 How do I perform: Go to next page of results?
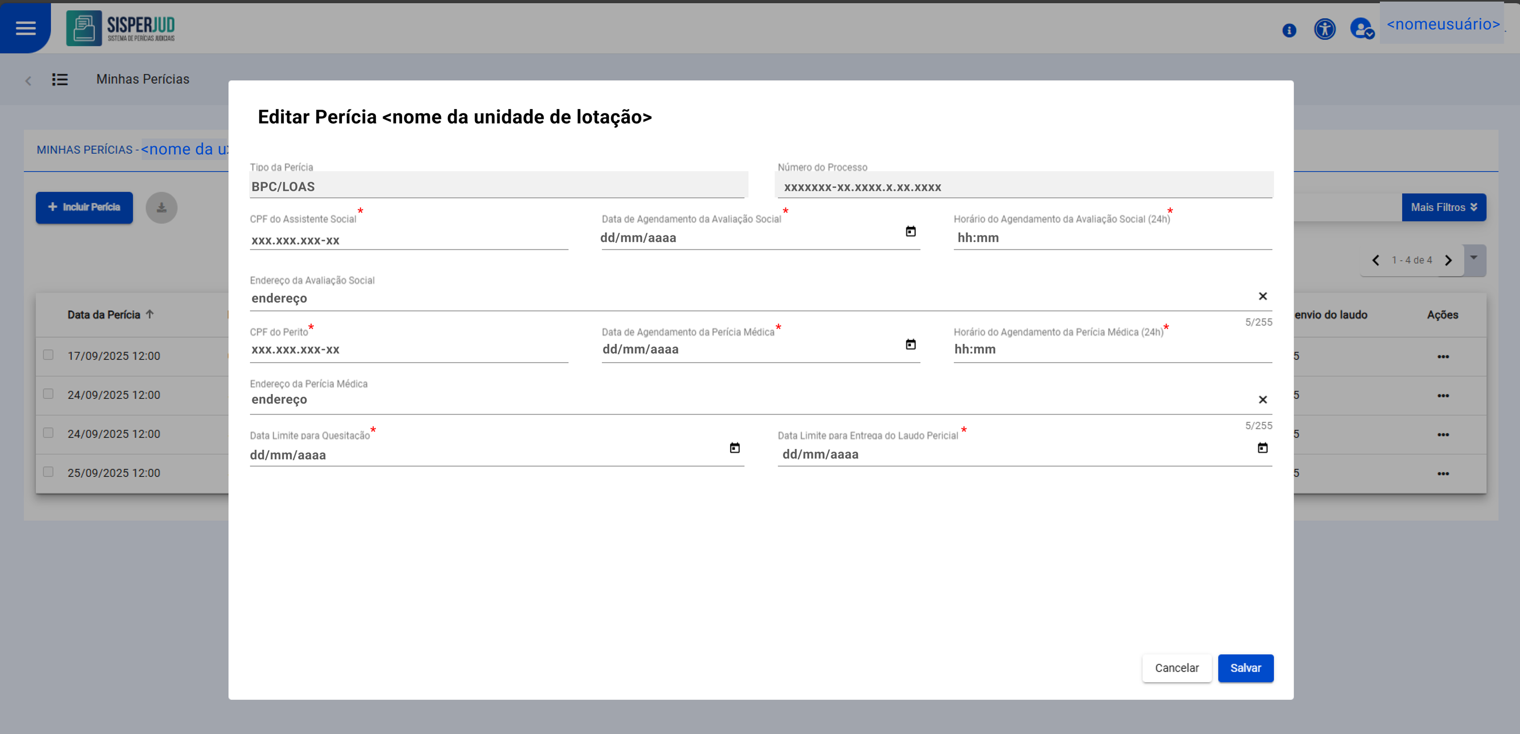coord(1448,260)
